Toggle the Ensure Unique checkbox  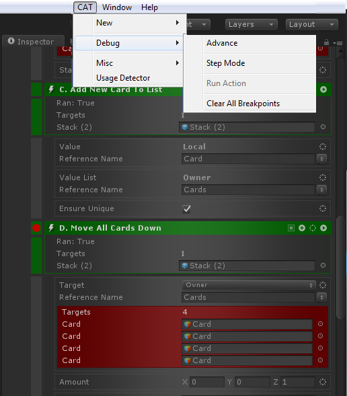coord(186,209)
